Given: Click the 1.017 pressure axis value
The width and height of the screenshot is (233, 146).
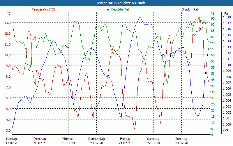Looking at the screenshot, I should [x=227, y=23].
